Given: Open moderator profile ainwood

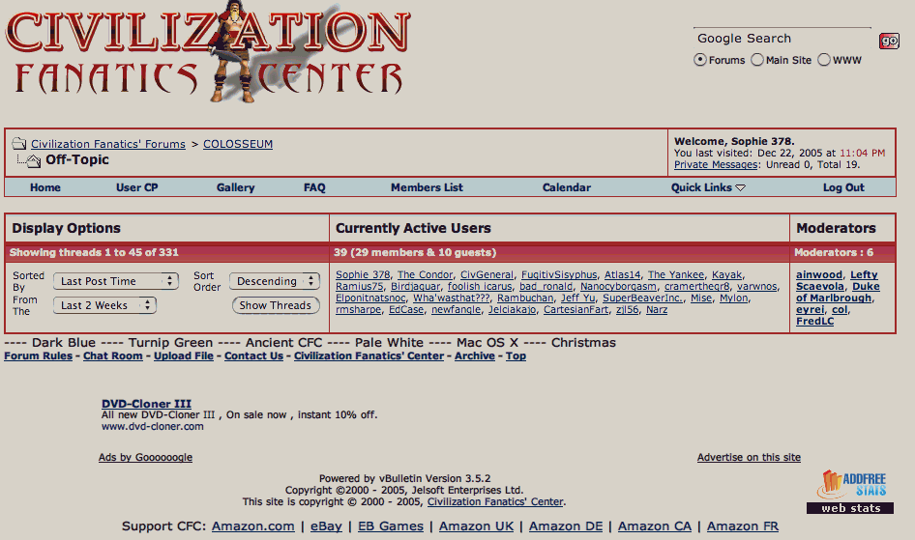Looking at the screenshot, I should 819,275.
